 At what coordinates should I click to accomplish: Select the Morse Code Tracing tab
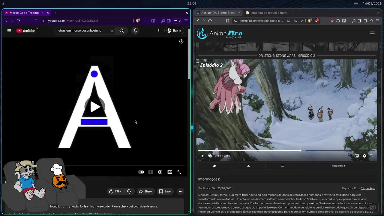coord(26,13)
